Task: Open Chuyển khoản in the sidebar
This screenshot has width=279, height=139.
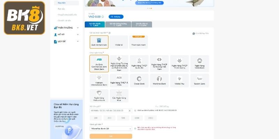Action: tap(67, 15)
